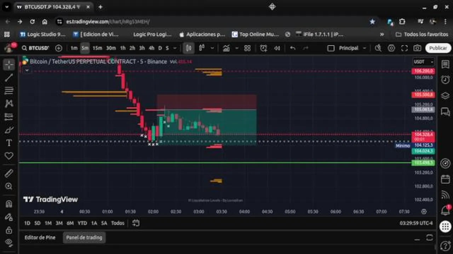Select the 1M date range
This screenshot has width=453, height=254.
(48, 223)
